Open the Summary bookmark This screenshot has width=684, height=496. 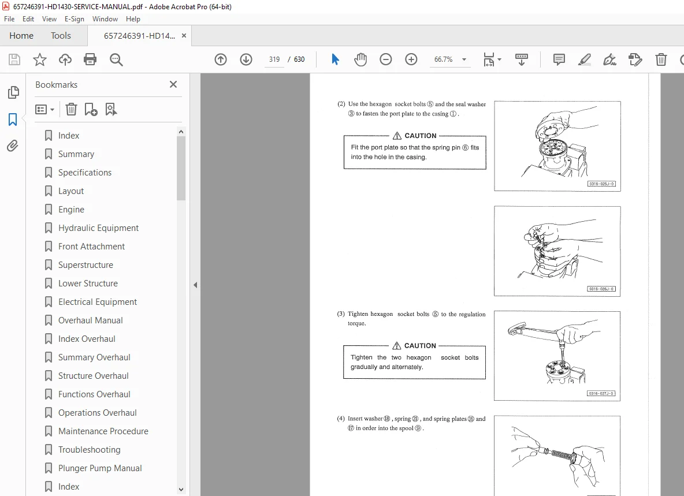tap(76, 154)
